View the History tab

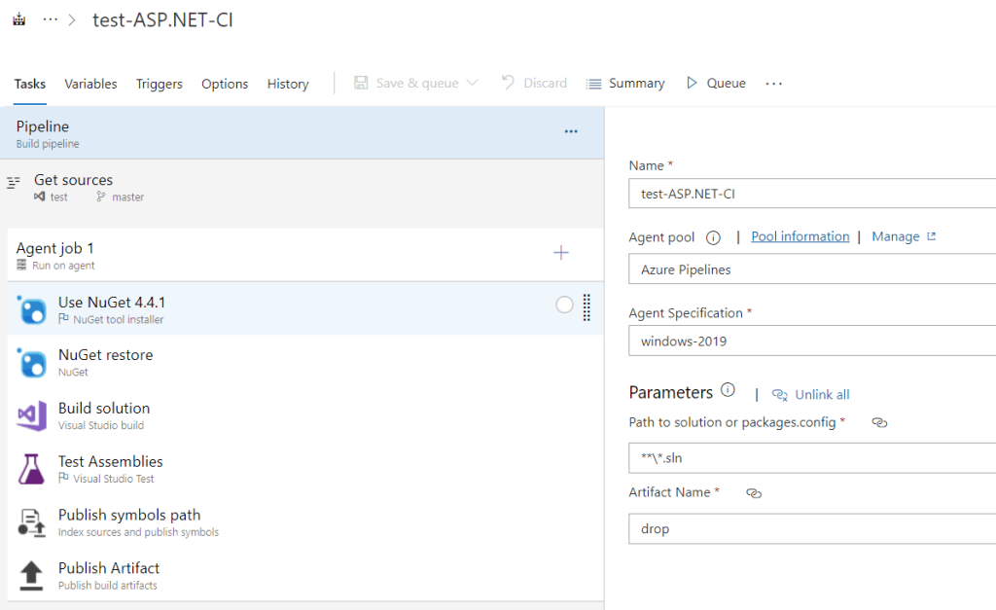pos(288,84)
